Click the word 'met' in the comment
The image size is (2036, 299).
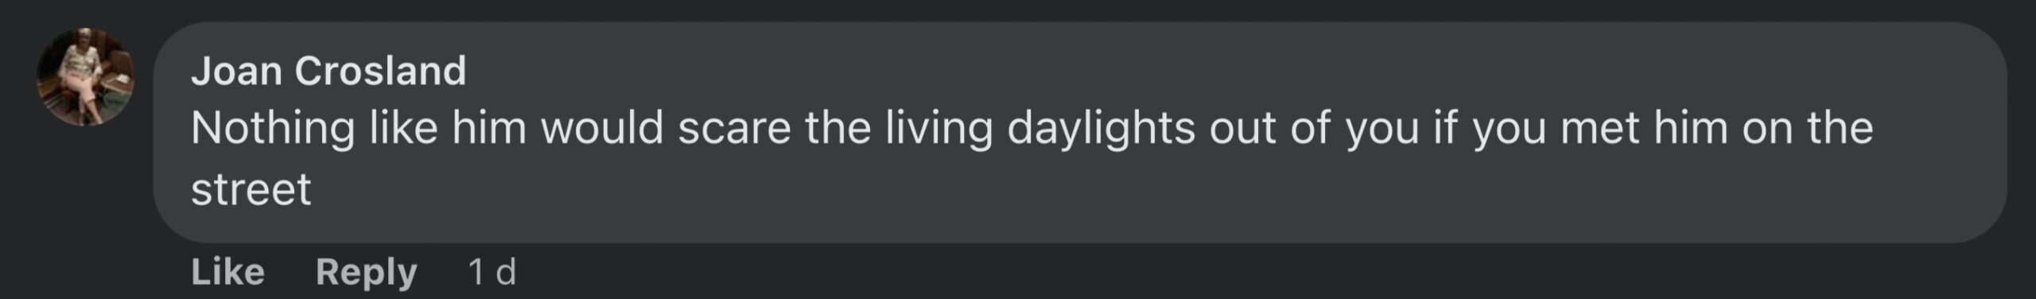1600,128
